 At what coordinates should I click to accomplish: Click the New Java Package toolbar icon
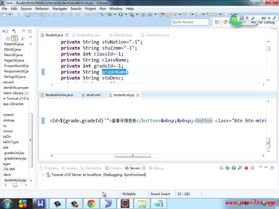click(x=143, y=15)
